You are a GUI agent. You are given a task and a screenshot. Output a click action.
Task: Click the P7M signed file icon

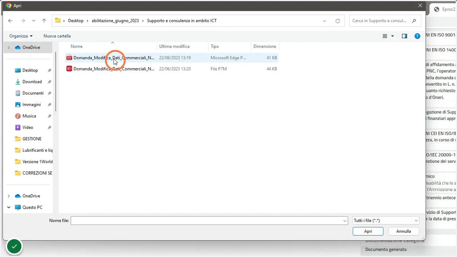click(x=69, y=69)
